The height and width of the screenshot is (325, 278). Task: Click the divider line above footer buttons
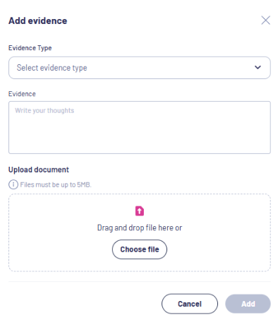click(140, 281)
